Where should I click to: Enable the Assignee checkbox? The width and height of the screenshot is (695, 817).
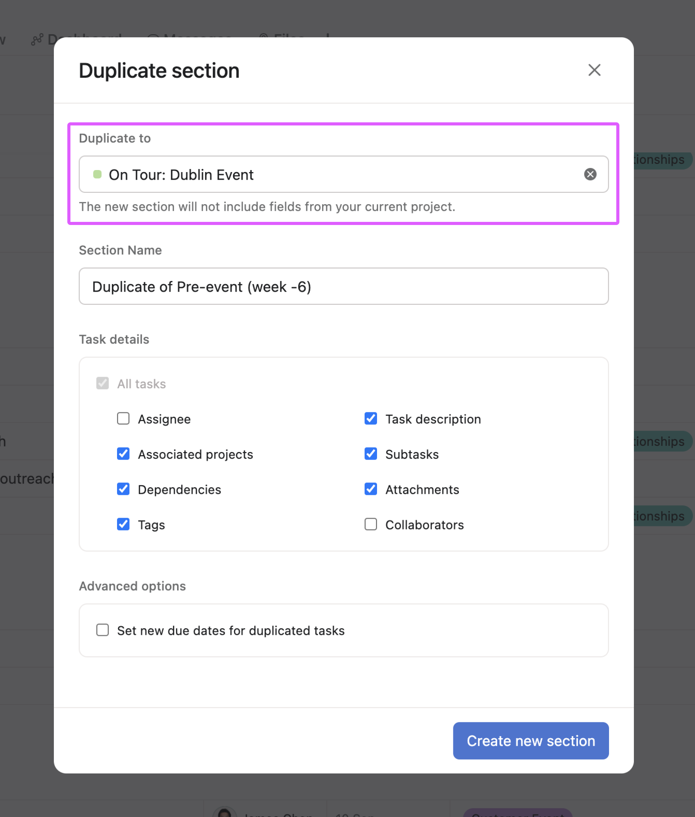tap(123, 419)
